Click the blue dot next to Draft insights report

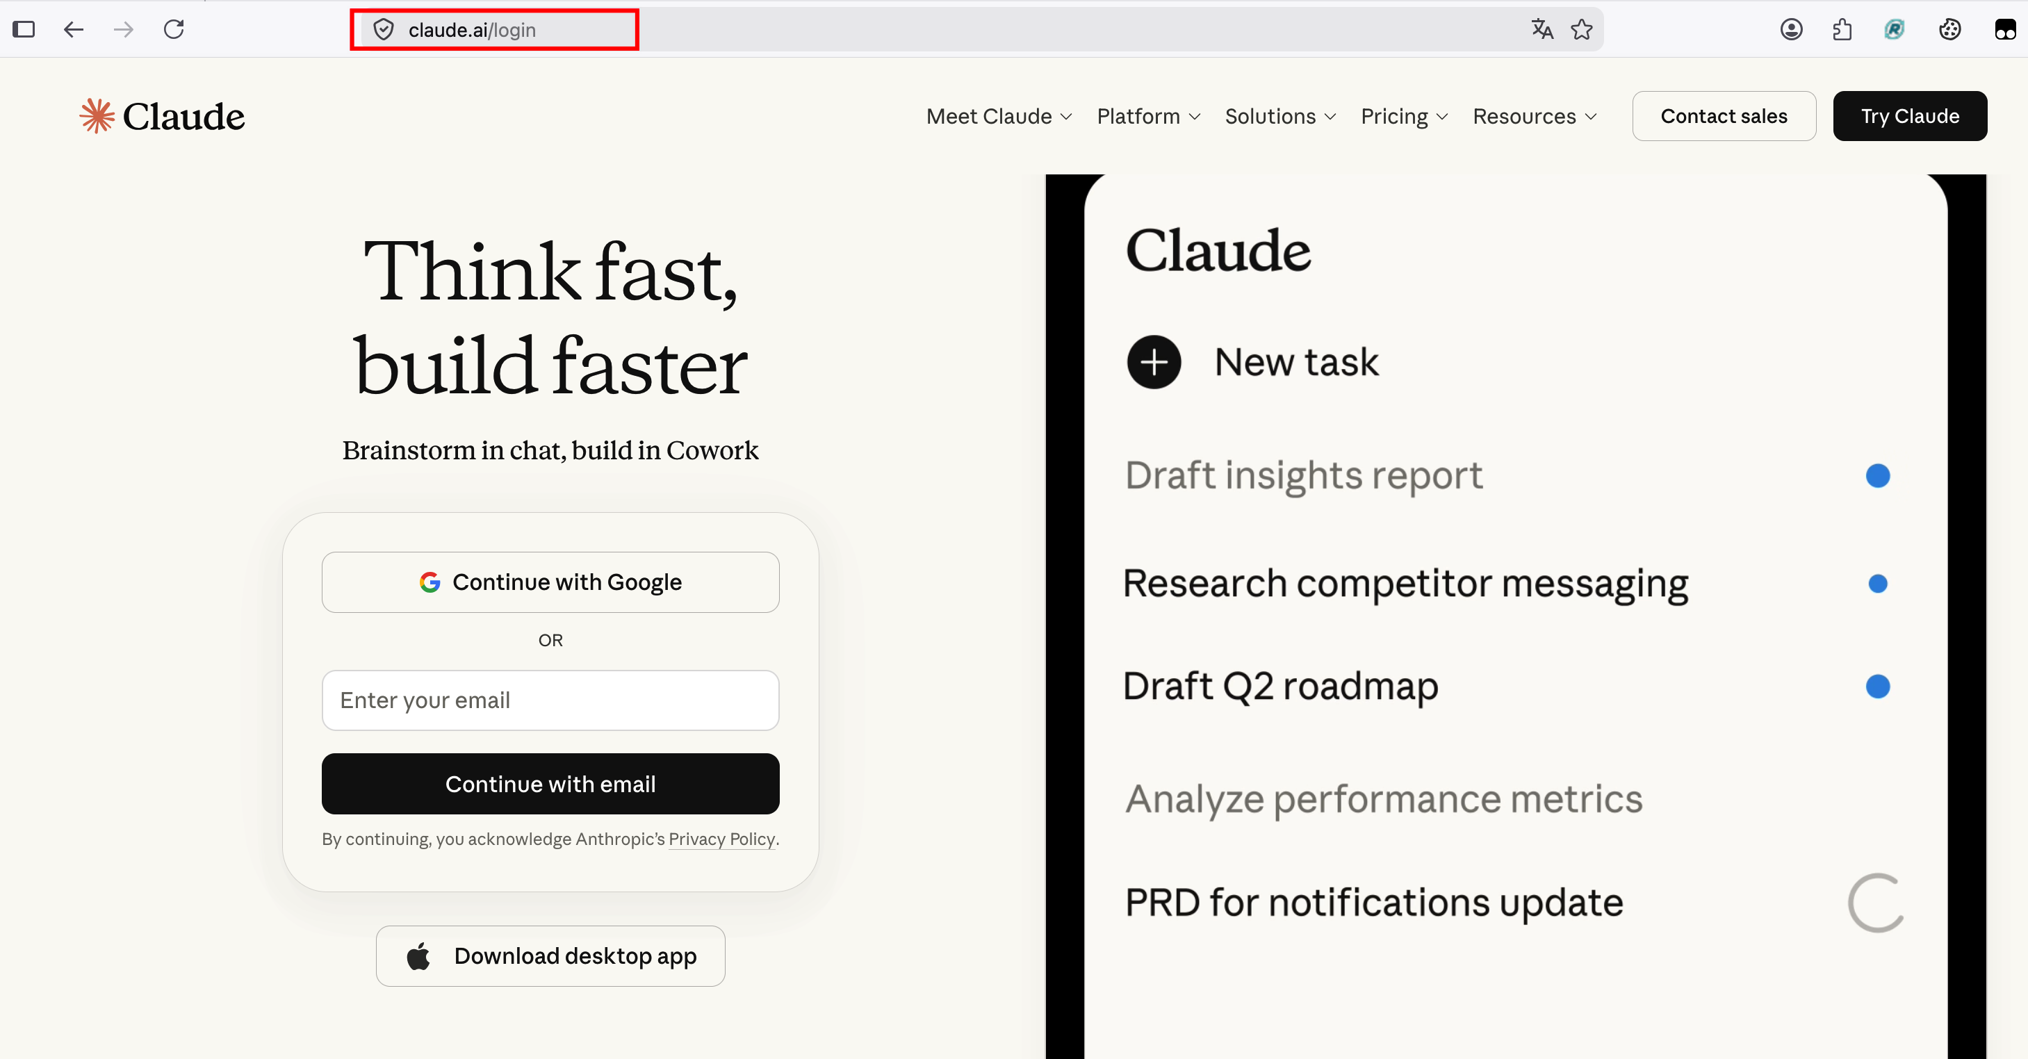click(1878, 475)
